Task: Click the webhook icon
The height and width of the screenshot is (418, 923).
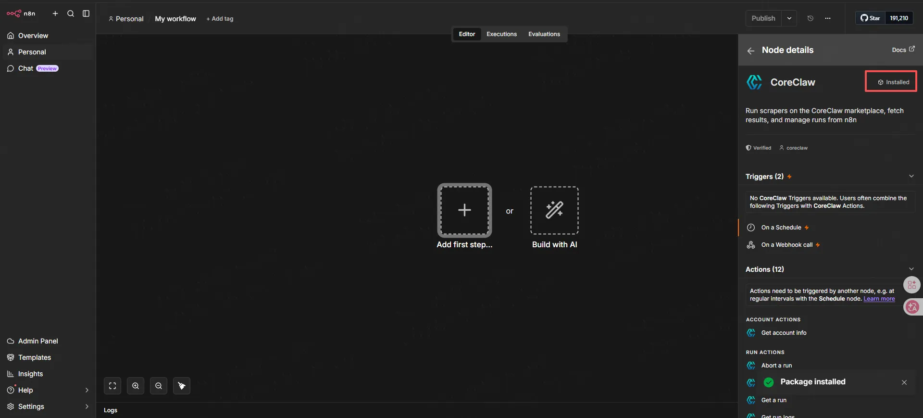Action: [x=751, y=245]
